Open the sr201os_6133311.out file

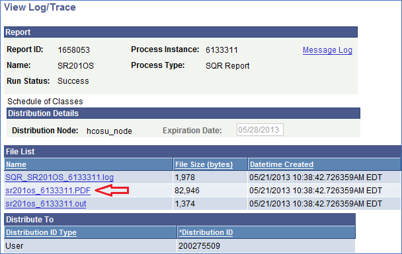click(46, 204)
